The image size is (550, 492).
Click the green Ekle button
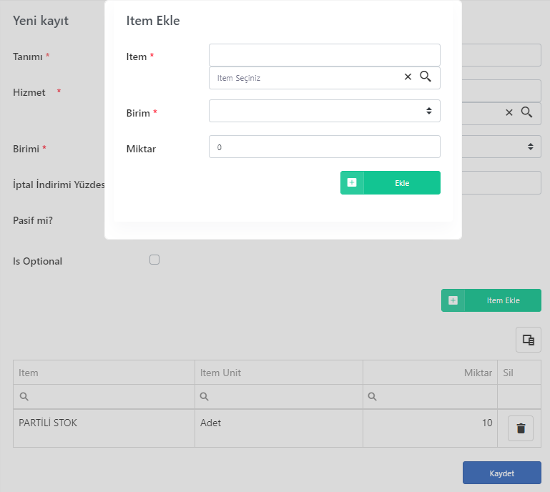(391, 182)
